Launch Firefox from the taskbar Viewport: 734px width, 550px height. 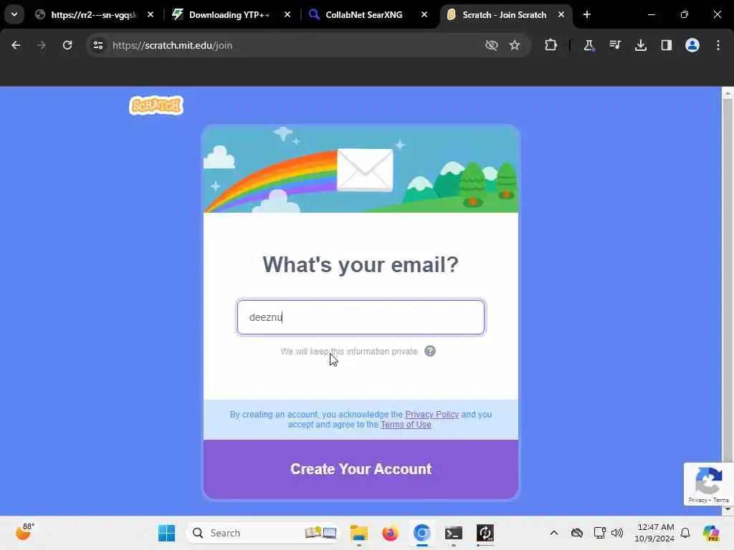pos(390,533)
